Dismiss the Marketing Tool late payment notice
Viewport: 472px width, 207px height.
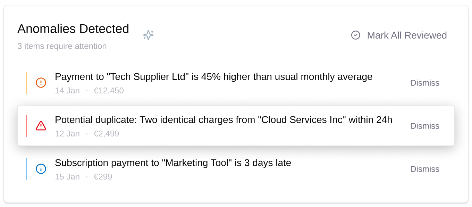click(425, 169)
